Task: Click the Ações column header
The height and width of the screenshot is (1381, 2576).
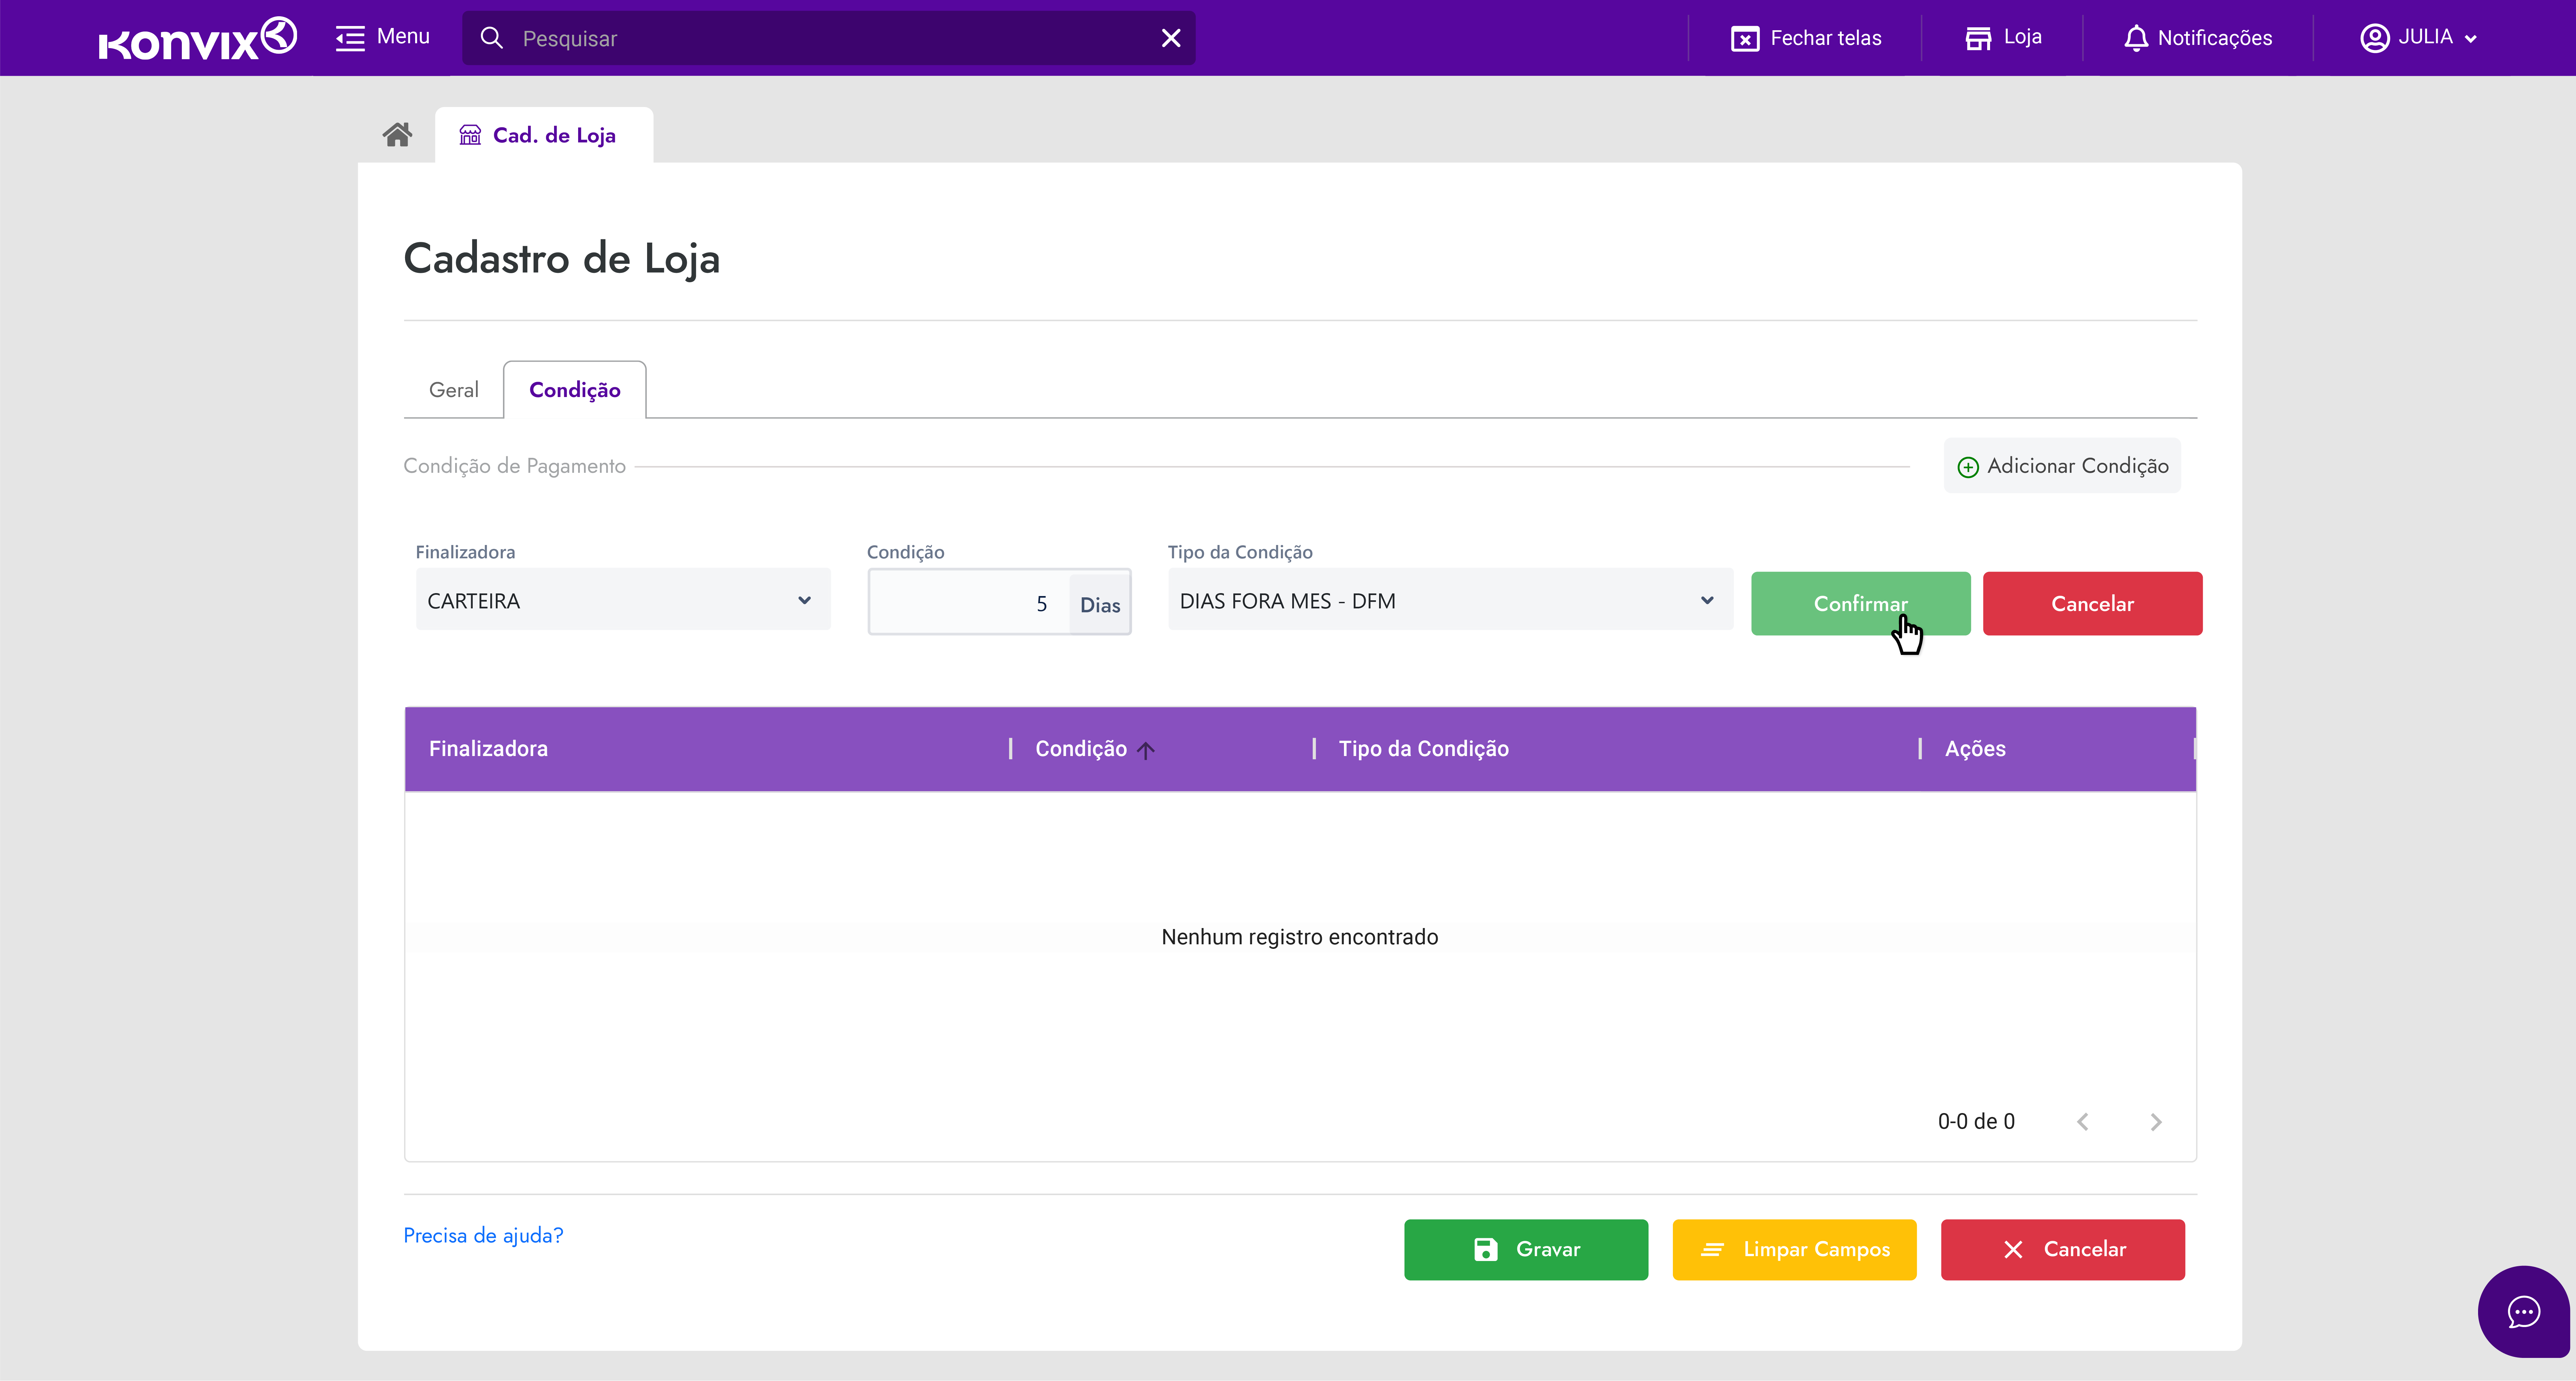Action: tap(1975, 749)
